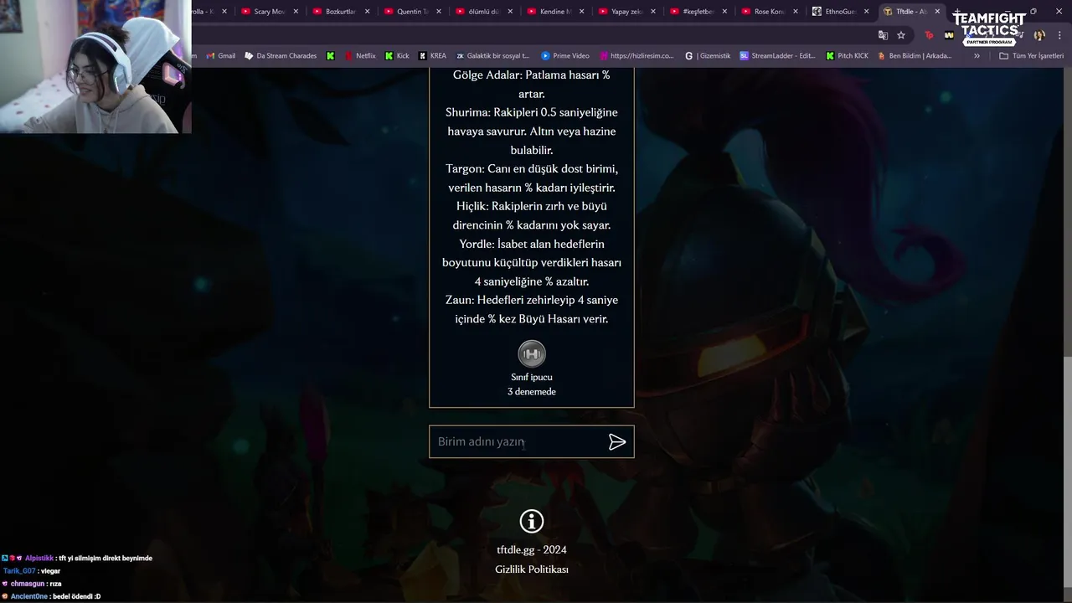Image resolution: width=1072 pixels, height=603 pixels.
Task: Open the info circle icon at page bottom
Action: point(532,521)
